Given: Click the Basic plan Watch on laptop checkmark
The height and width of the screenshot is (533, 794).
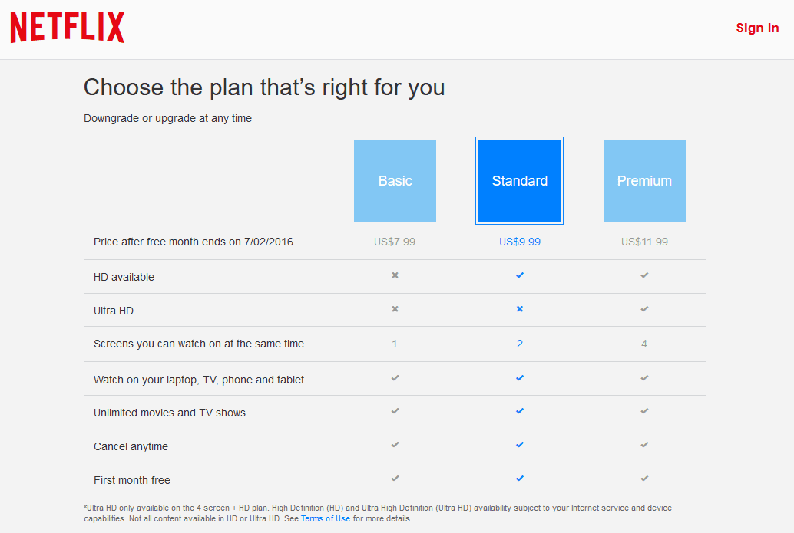Looking at the screenshot, I should pyautogui.click(x=395, y=378).
